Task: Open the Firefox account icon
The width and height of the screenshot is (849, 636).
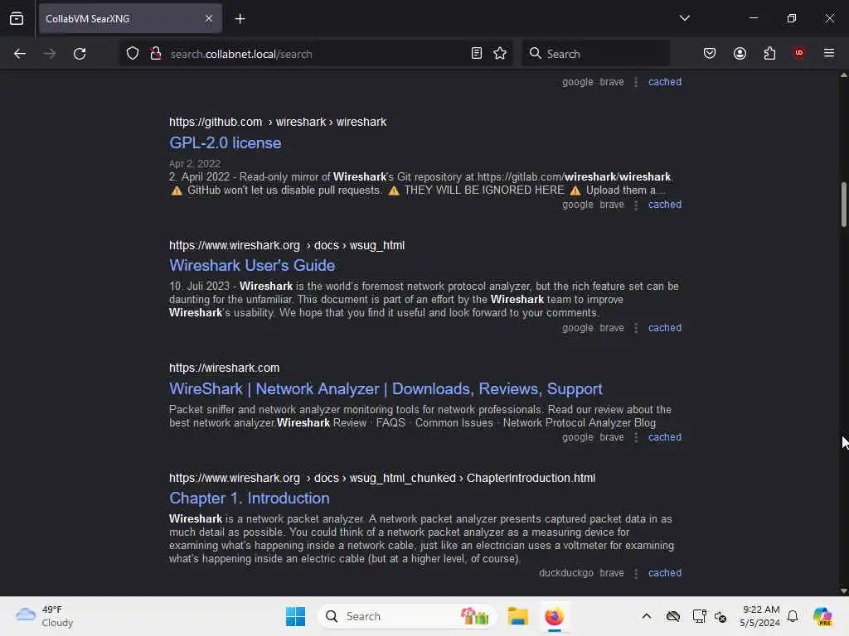Action: click(x=740, y=54)
